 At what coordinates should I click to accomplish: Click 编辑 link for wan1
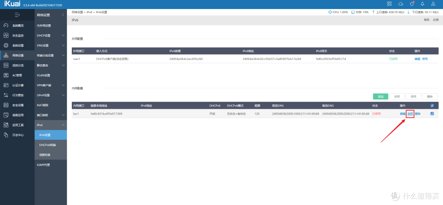(417, 59)
